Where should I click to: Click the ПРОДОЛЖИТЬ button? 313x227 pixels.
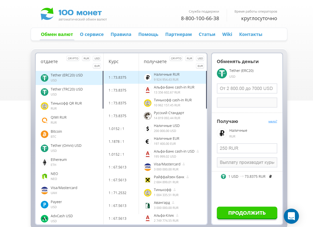(247, 213)
